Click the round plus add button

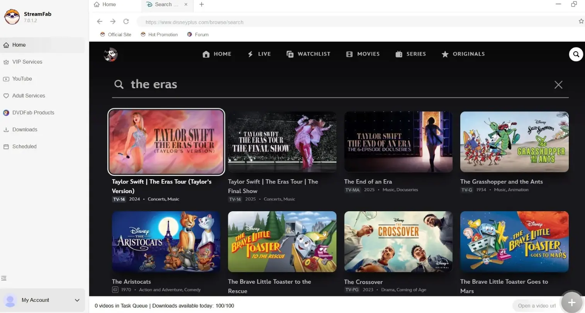pos(572,303)
